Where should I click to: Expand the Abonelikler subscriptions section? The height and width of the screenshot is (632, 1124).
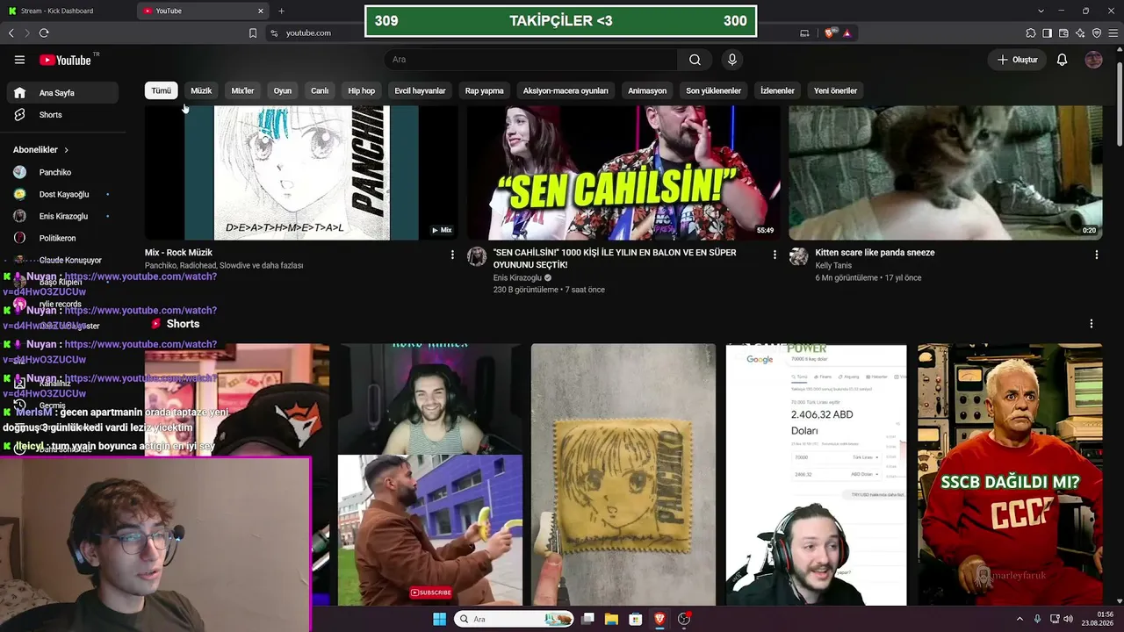[x=40, y=150]
